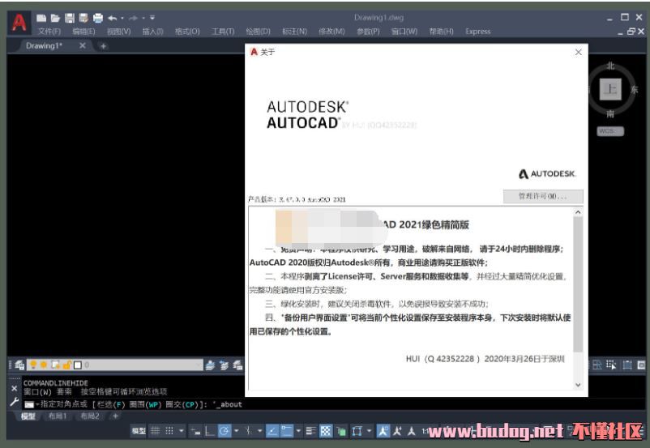
Task: Click the About dialog vertical scrollbar thumb
Action: pyautogui.click(x=578, y=284)
